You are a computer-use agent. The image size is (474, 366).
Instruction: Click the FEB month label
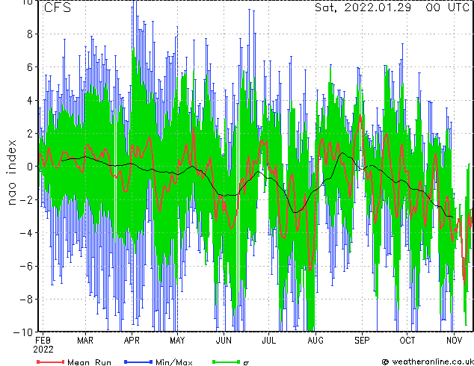click(x=43, y=341)
